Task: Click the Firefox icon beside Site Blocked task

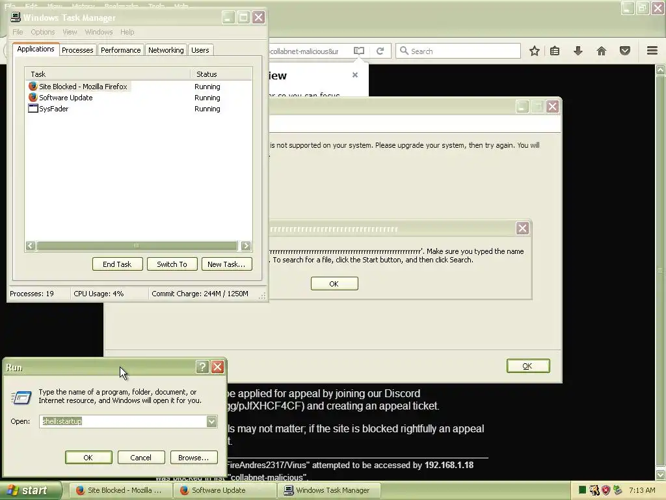Action: (x=33, y=87)
